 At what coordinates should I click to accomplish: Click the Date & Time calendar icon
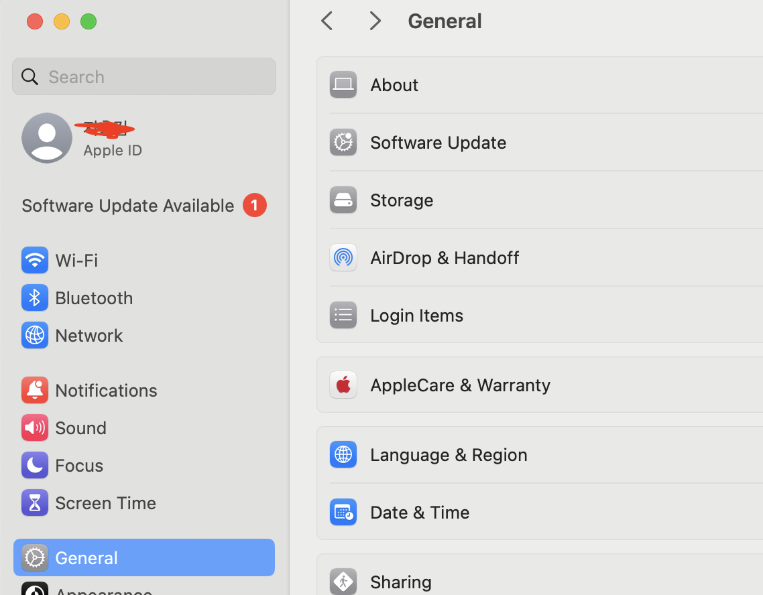click(x=343, y=512)
